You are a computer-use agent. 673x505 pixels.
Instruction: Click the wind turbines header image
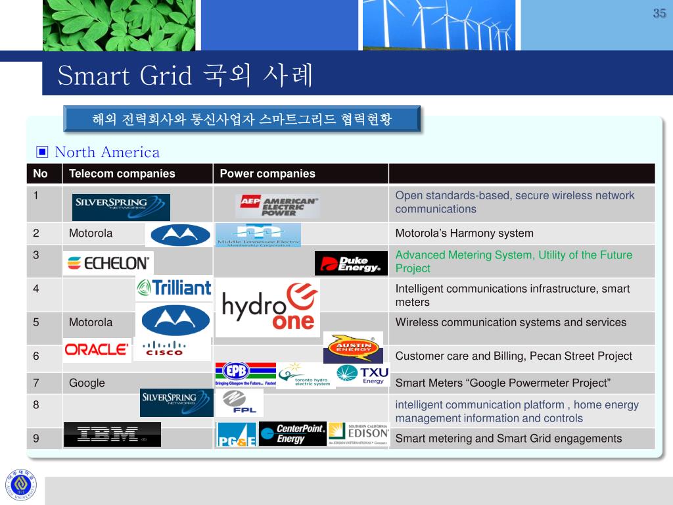[x=439, y=25]
